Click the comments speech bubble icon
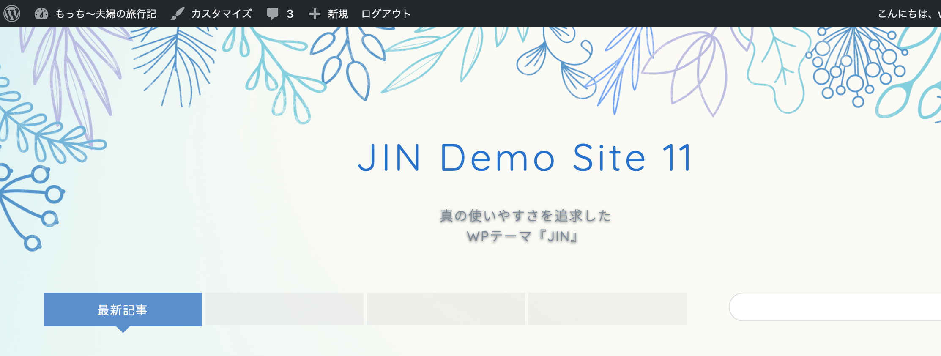Screen dimensions: 941x356 click(273, 14)
